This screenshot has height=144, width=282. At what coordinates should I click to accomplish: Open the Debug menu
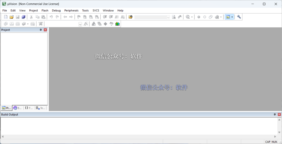[56, 10]
